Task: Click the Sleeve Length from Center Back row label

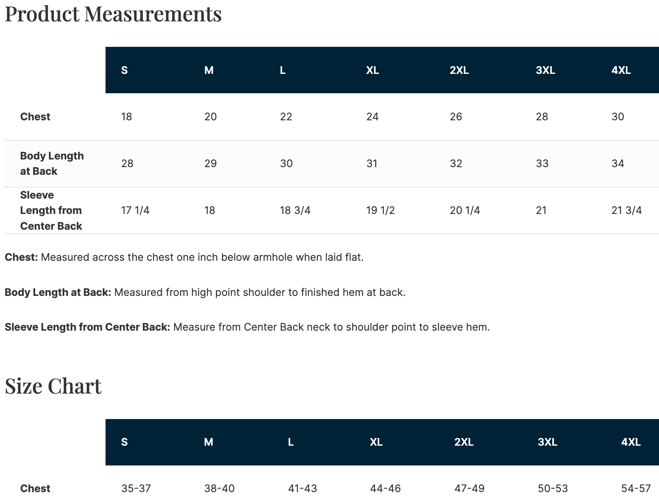Action: 51,210
